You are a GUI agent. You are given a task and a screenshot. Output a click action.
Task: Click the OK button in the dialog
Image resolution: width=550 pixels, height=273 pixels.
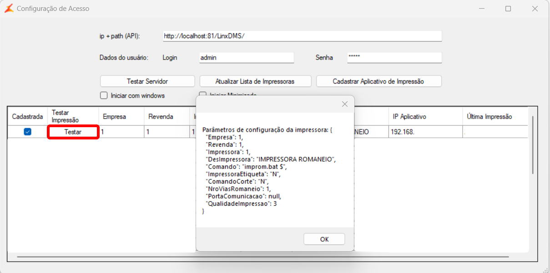[x=324, y=239]
